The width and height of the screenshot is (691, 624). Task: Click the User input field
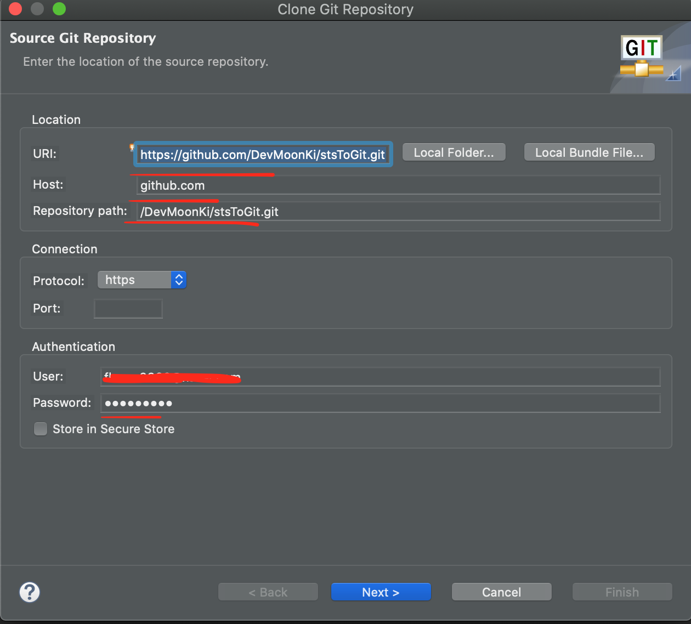381,377
